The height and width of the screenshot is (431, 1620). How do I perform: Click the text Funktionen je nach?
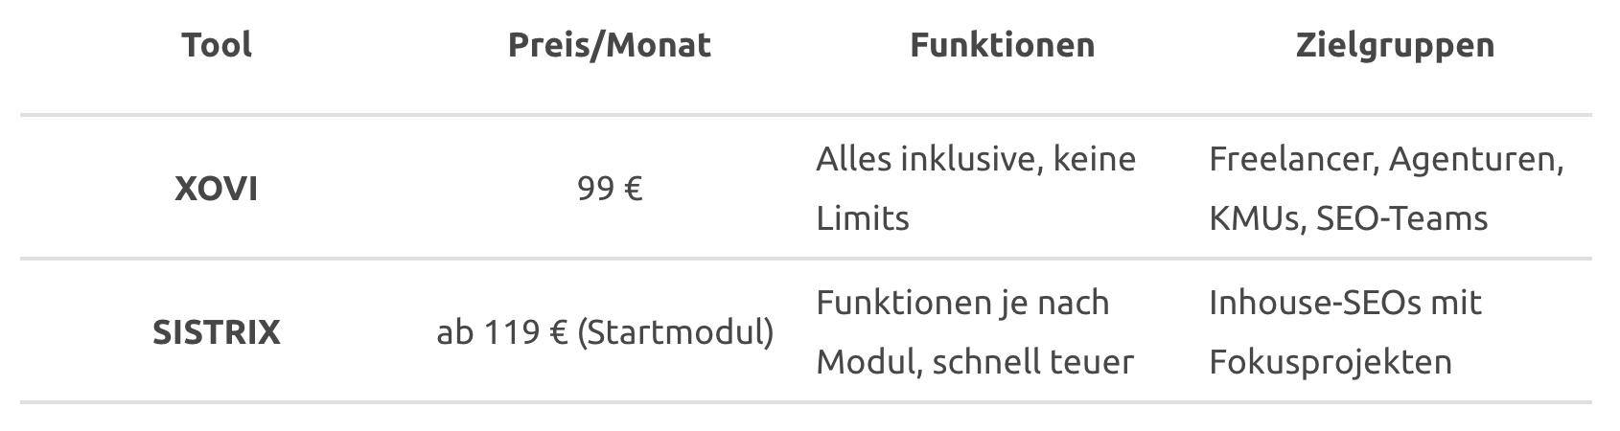(x=962, y=302)
